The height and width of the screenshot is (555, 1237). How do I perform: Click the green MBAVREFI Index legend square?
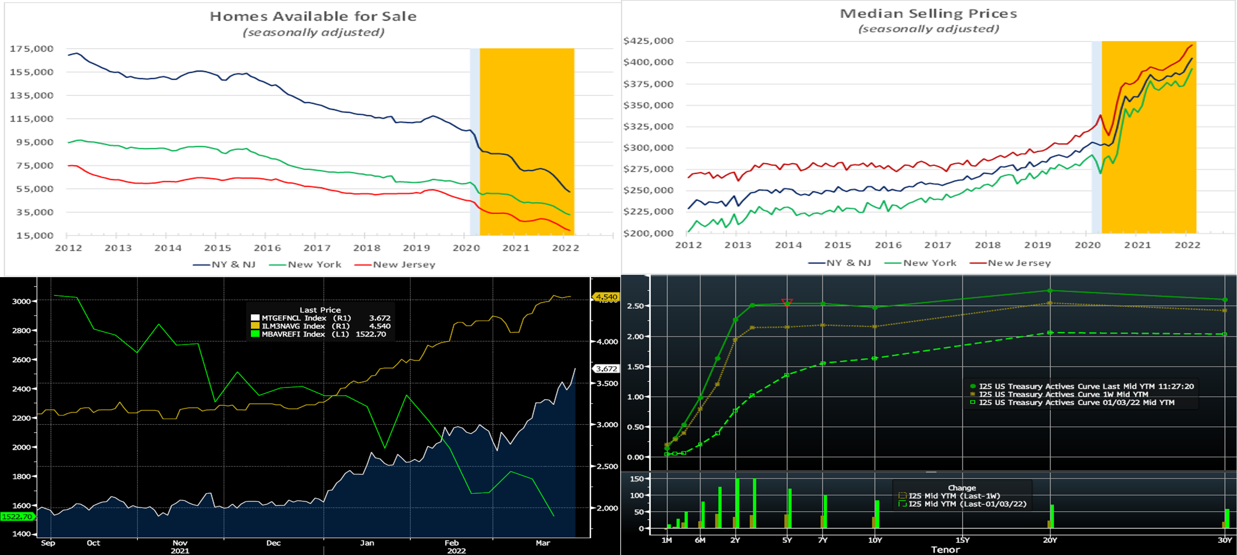[255, 334]
